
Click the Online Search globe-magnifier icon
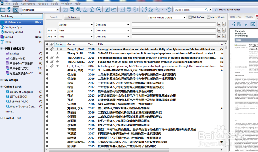78,10
